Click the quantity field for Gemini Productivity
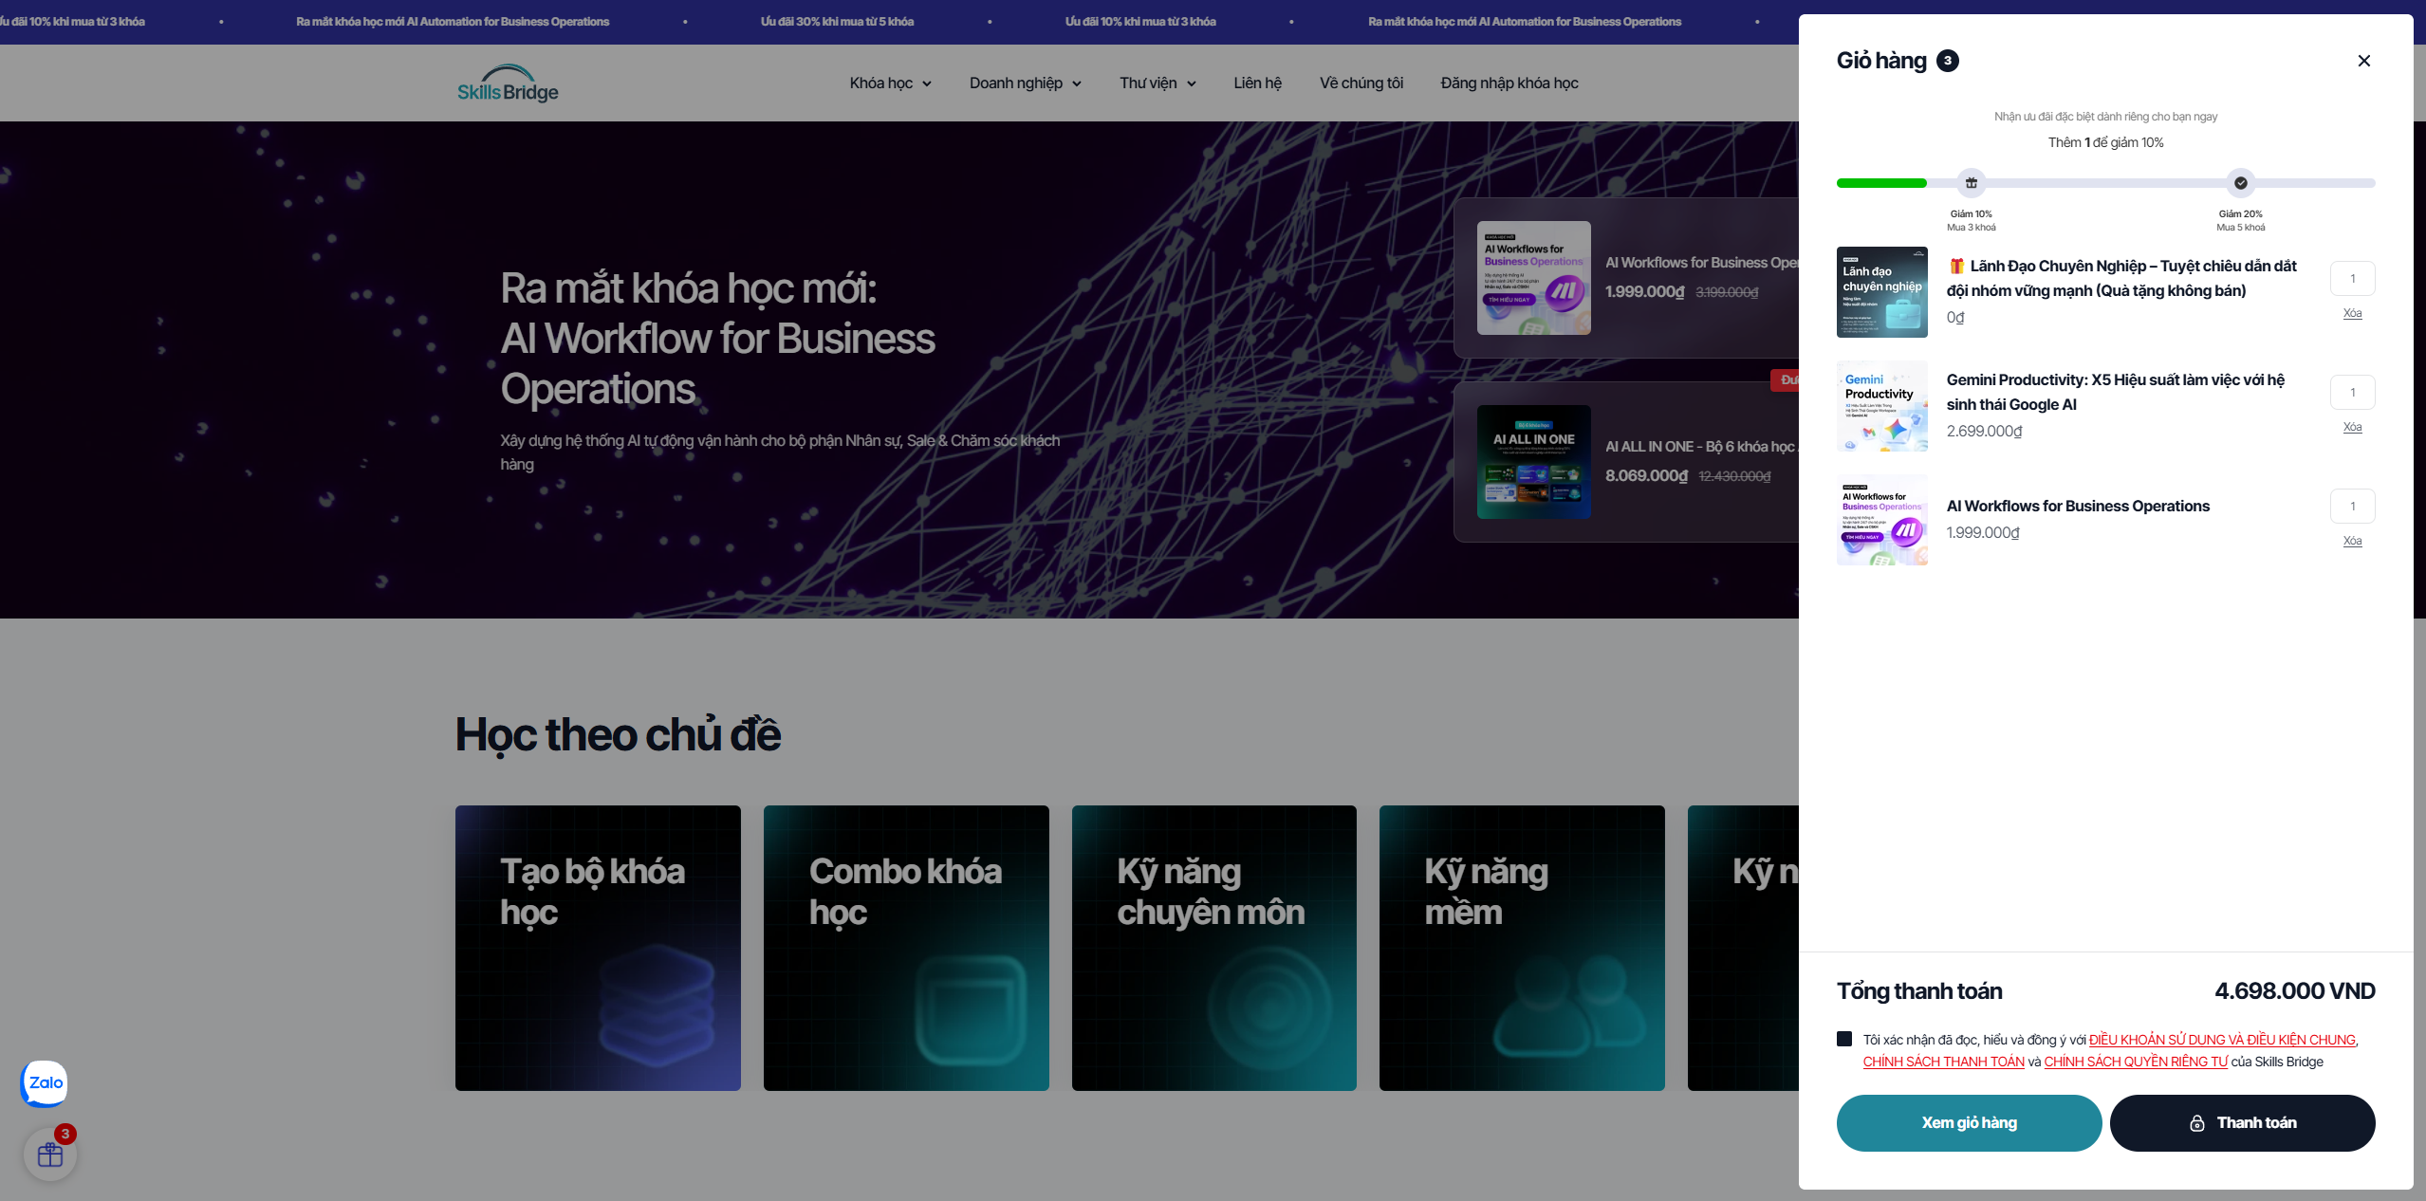This screenshot has width=2426, height=1201. pyautogui.click(x=2352, y=393)
